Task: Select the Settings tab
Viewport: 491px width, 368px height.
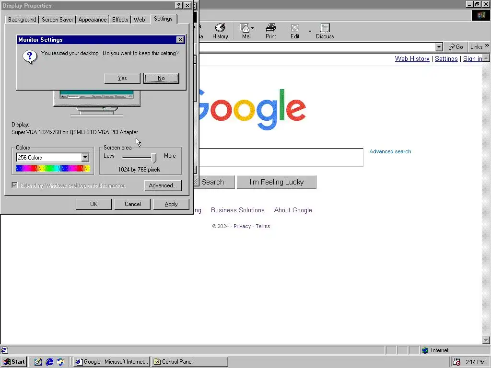Action: pyautogui.click(x=163, y=19)
